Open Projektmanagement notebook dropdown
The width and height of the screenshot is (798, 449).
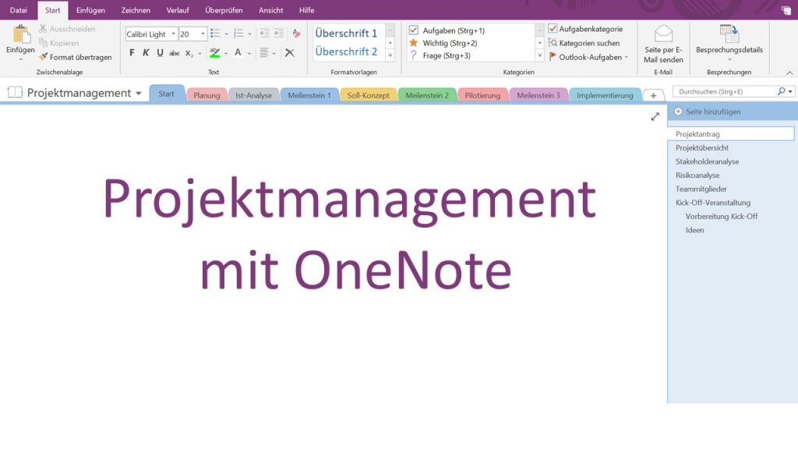[x=139, y=94]
